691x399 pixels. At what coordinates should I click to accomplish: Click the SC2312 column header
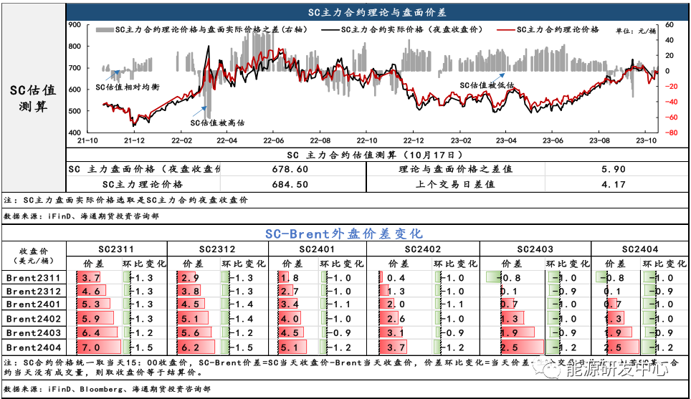click(217, 249)
